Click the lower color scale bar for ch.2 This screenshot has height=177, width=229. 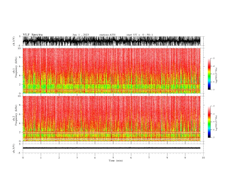click(209, 122)
